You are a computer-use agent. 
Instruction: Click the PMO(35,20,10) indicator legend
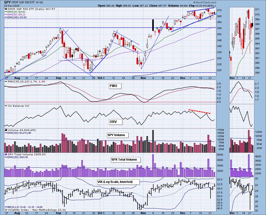(x=25, y=81)
